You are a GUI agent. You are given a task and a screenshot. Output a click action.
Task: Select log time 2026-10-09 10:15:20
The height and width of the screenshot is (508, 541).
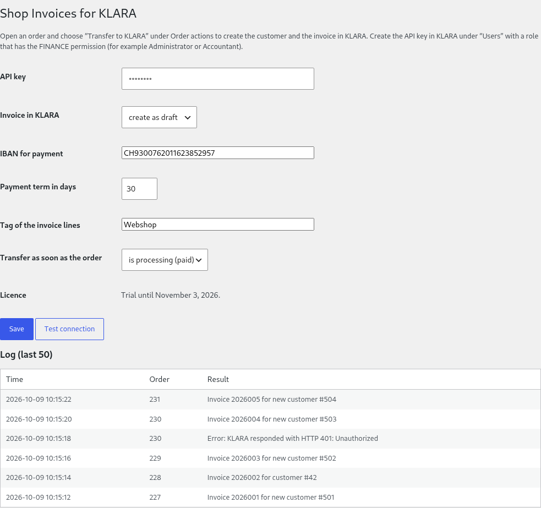pos(39,419)
